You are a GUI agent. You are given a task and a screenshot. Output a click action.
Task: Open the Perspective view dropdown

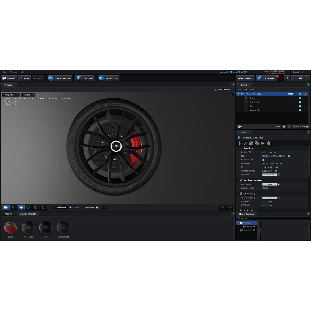click(x=11, y=95)
